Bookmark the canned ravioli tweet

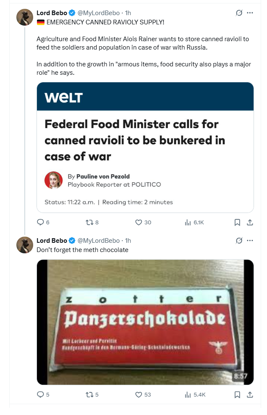tap(237, 222)
